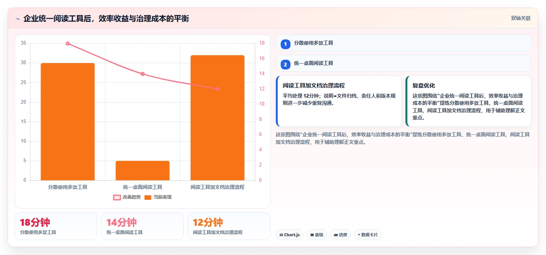This screenshot has height=255, width=546.
Task: Click the right axis value 16
Action: pyautogui.click(x=262, y=59)
